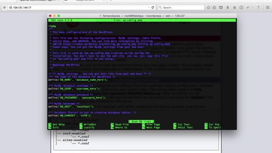Open the downloads arrow icon
Screen dimensions: 272x153
pos(228,8)
